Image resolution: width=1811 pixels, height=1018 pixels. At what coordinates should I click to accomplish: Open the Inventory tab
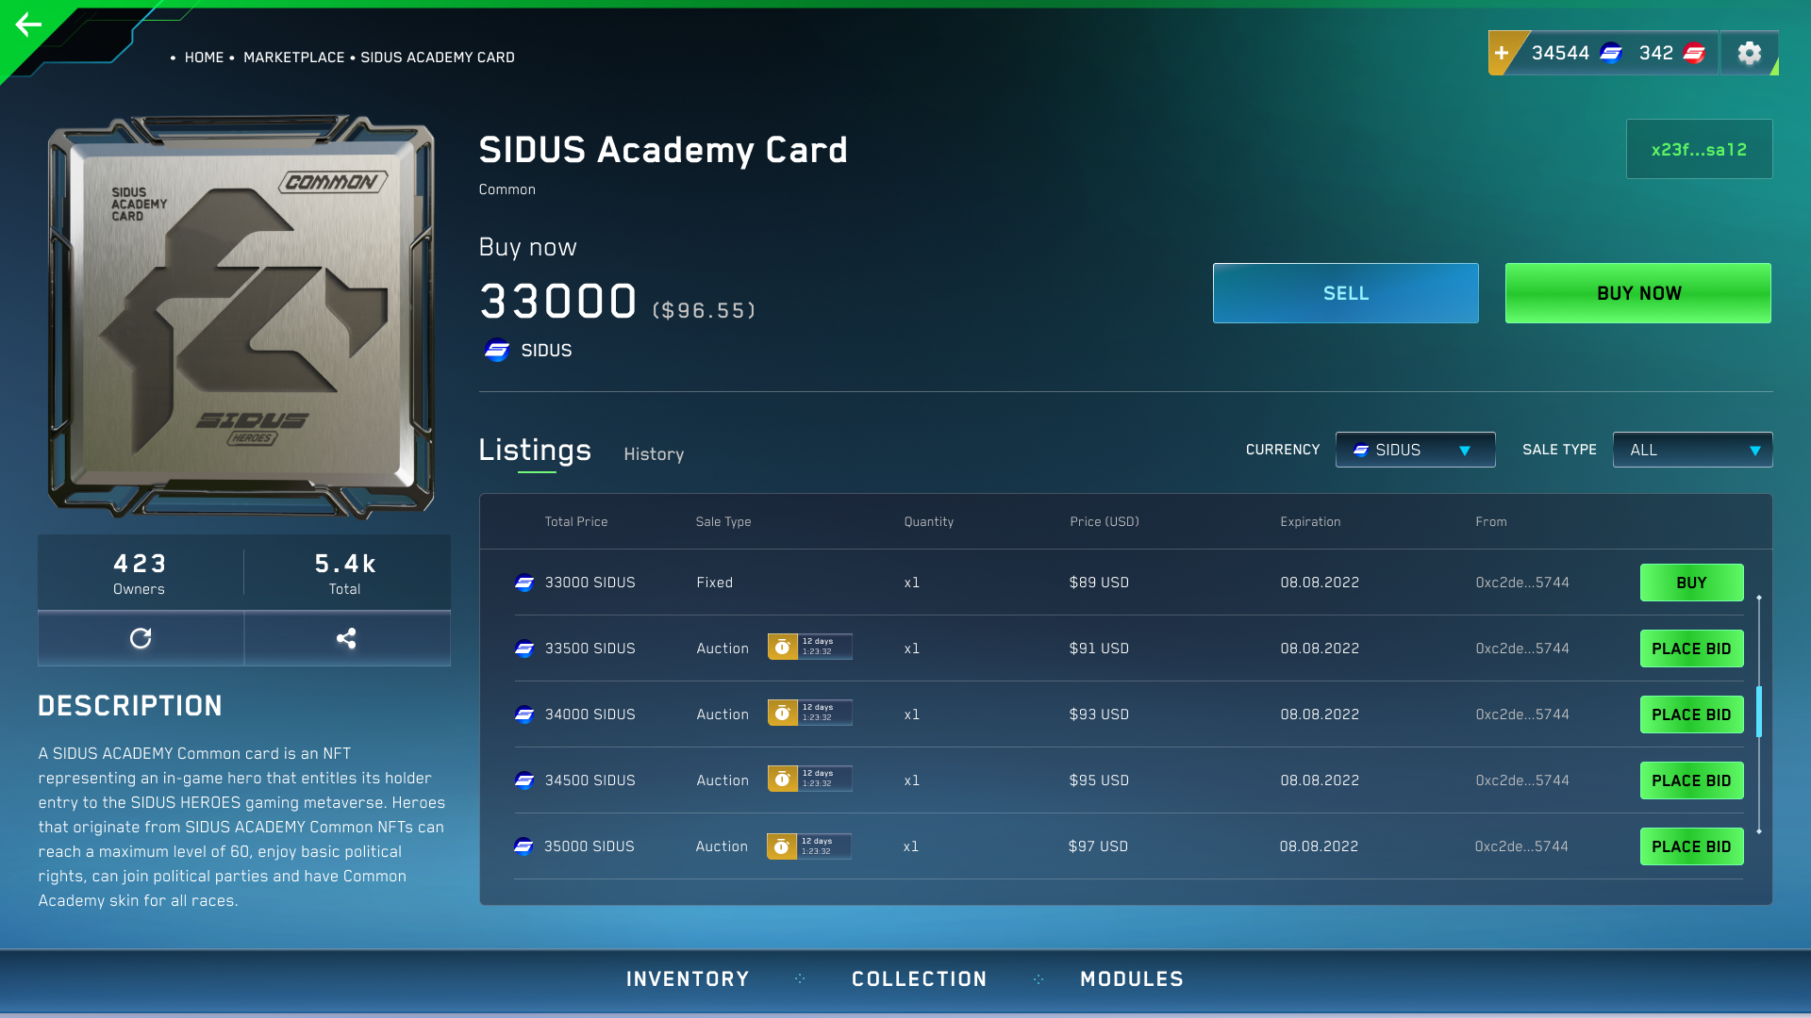pos(688,978)
